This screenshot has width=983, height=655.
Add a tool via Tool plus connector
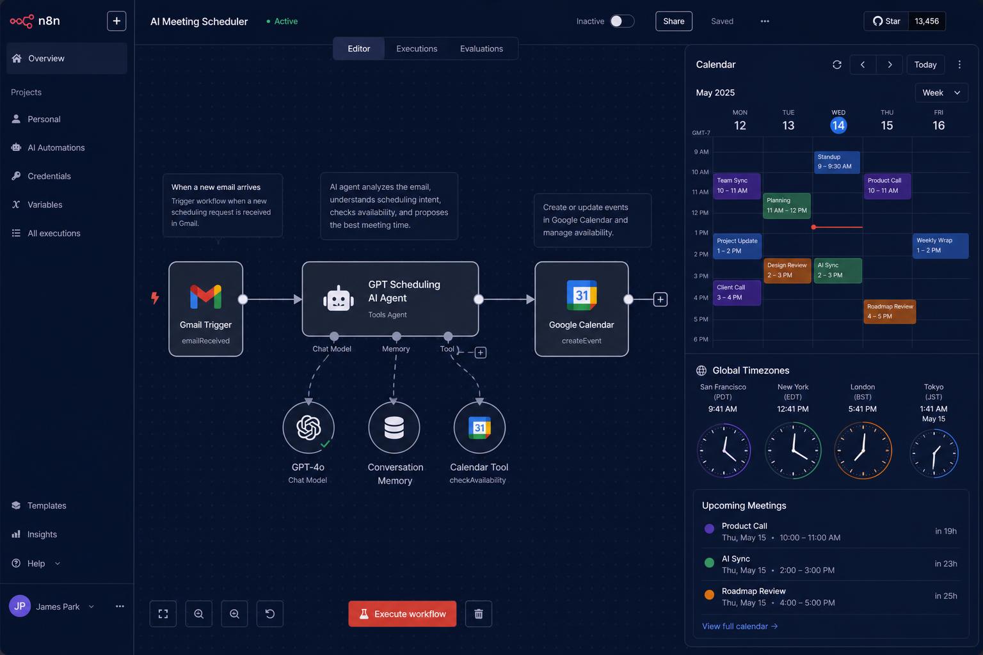click(481, 352)
